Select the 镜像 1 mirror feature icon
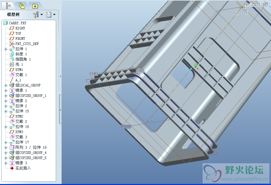This screenshot has width=271, height=185. click(12, 90)
